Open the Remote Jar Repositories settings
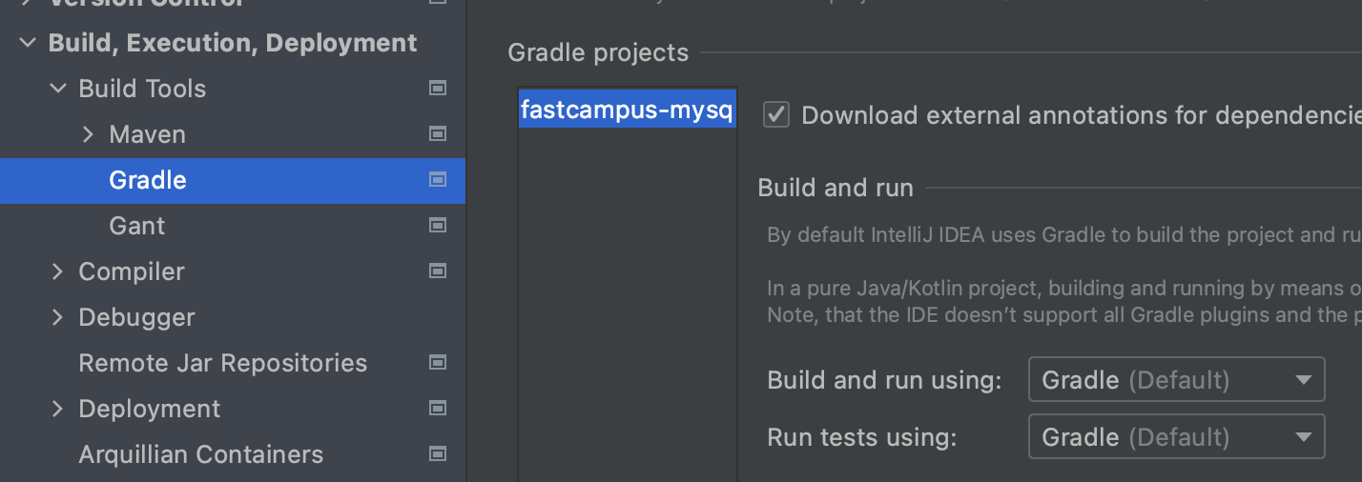 (222, 363)
